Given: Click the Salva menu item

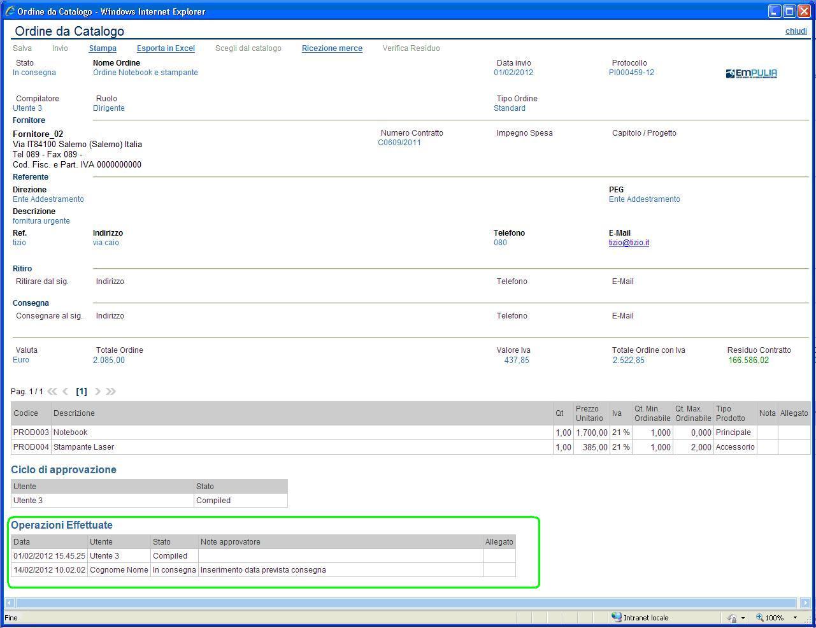Looking at the screenshot, I should click(22, 48).
